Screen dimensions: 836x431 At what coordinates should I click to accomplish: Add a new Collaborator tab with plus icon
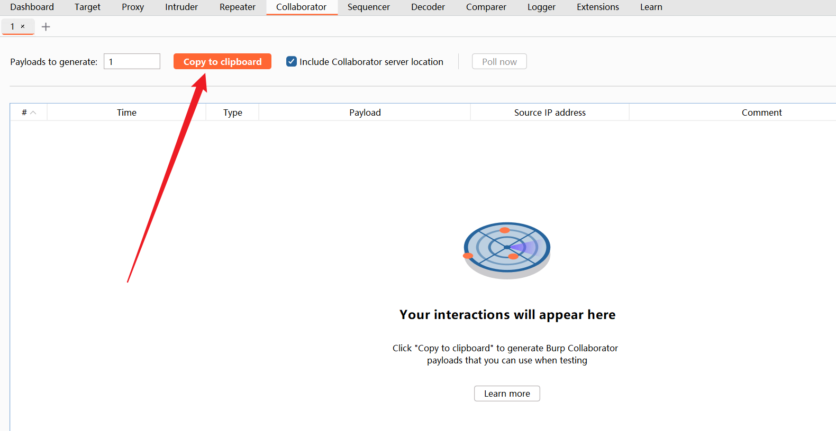point(46,26)
